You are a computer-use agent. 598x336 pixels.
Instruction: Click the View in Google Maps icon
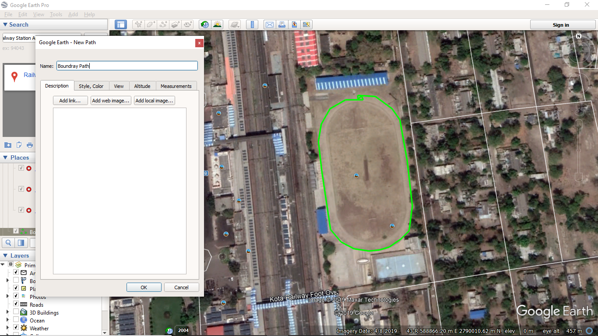pos(294,25)
